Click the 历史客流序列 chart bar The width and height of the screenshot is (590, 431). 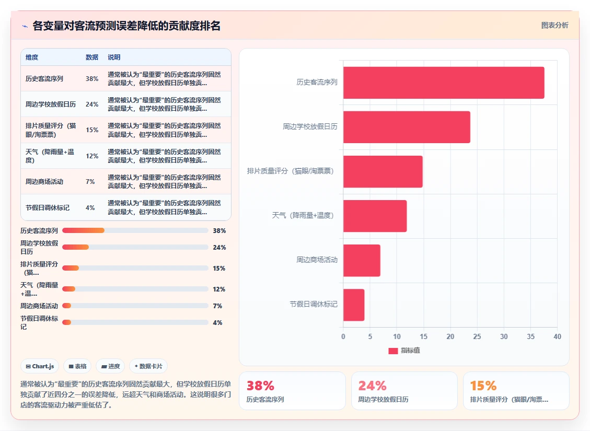pyautogui.click(x=444, y=83)
